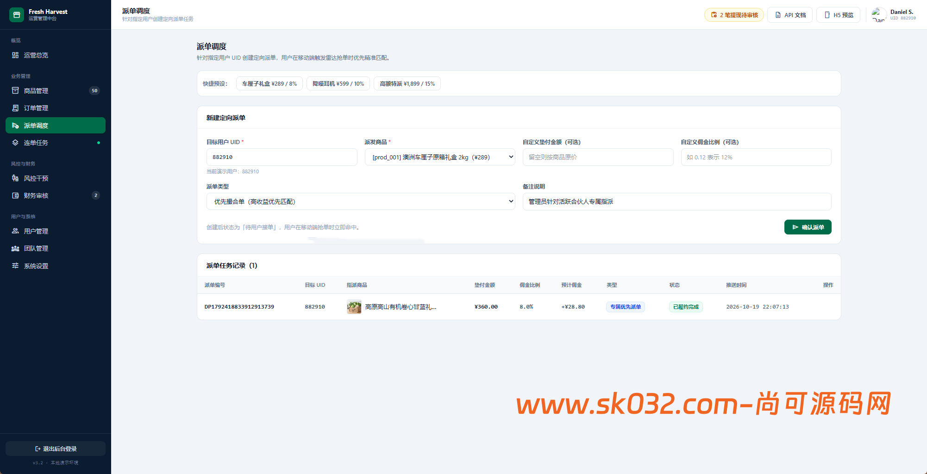The height and width of the screenshot is (474, 927).
Task: Click the 订单管理 receipt icon
Action: click(15, 108)
